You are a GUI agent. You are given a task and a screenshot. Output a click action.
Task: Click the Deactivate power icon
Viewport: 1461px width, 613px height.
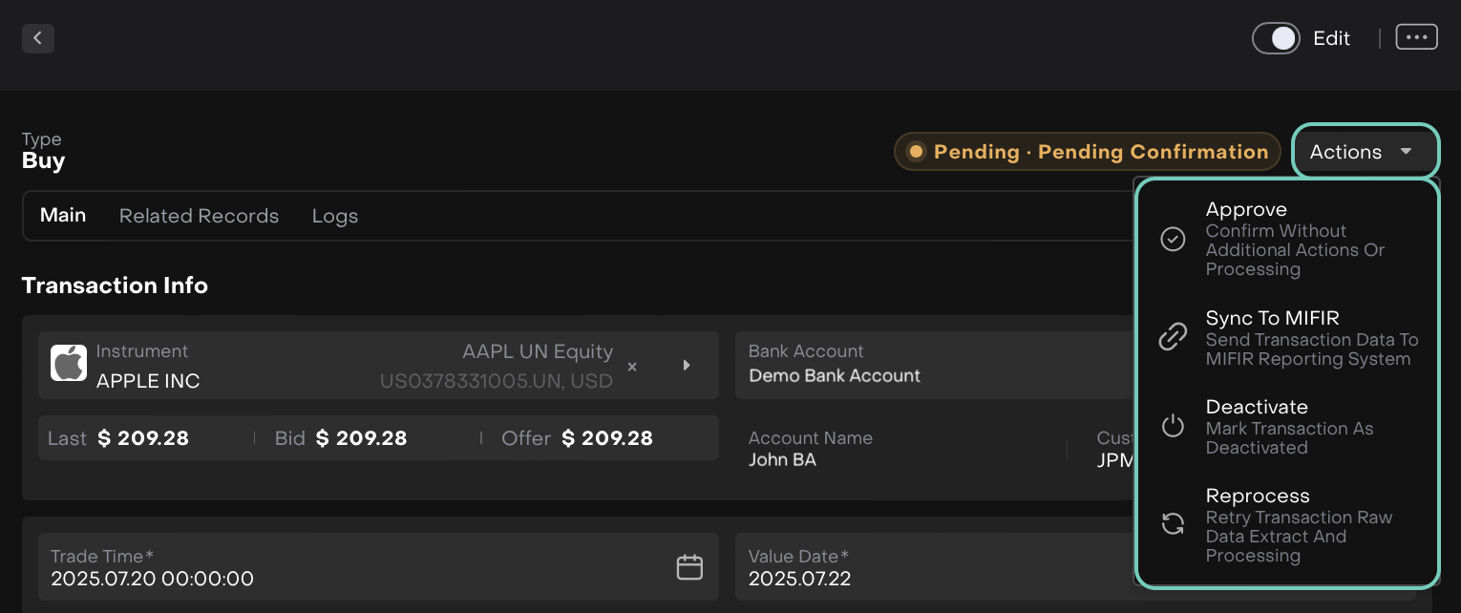[x=1173, y=427]
